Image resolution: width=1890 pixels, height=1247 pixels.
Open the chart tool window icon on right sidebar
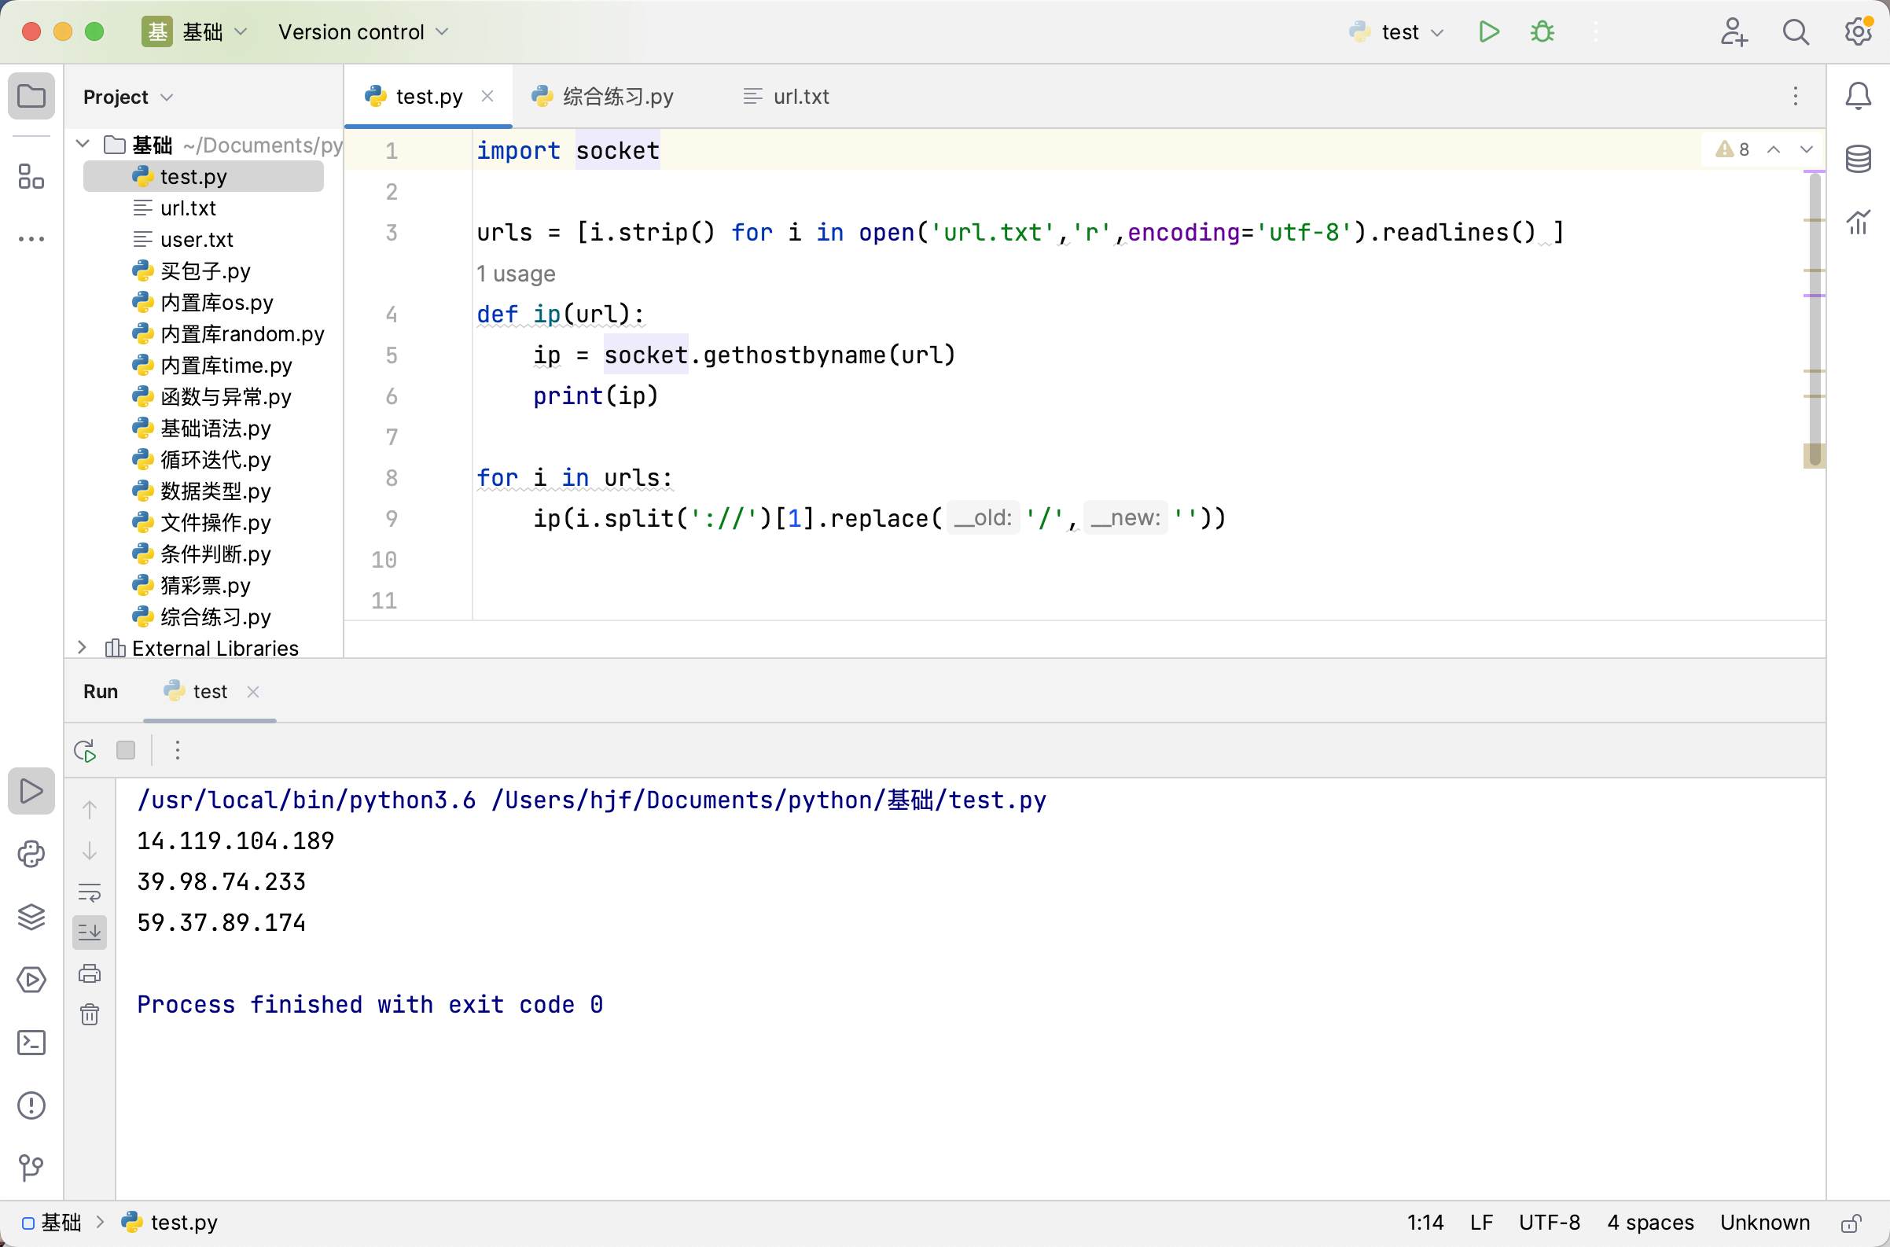click(x=1859, y=222)
